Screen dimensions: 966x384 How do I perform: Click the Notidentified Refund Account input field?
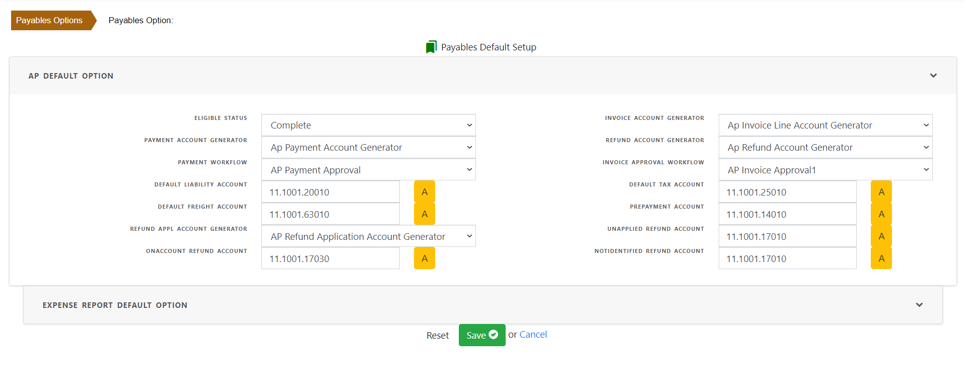click(x=788, y=259)
